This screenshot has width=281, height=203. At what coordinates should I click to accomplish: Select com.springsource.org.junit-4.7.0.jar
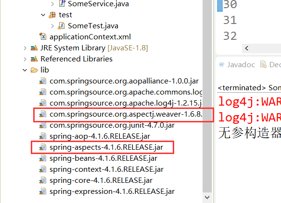click(x=112, y=125)
